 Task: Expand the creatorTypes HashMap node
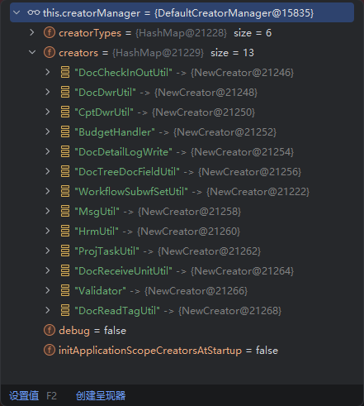[32, 32]
